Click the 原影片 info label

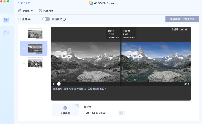point(111,31)
